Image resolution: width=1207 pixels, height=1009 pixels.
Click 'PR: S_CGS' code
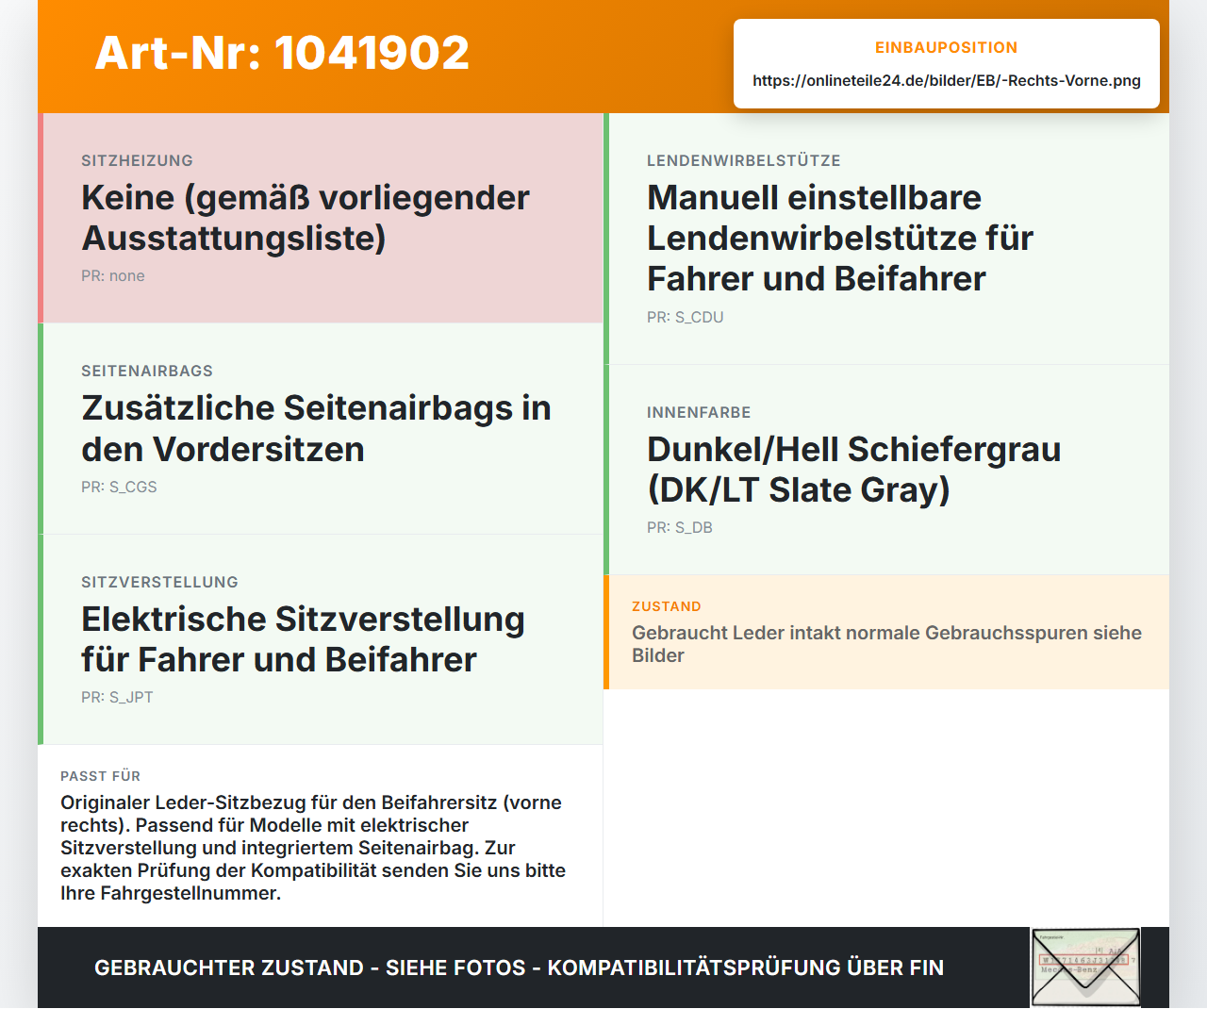[x=119, y=487]
